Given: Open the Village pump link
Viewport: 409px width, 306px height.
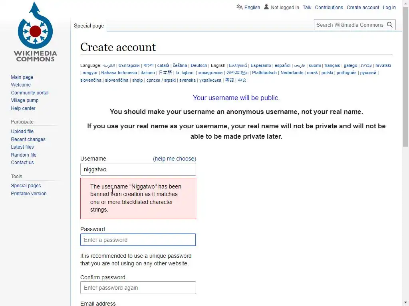Looking at the screenshot, I should pos(24,100).
